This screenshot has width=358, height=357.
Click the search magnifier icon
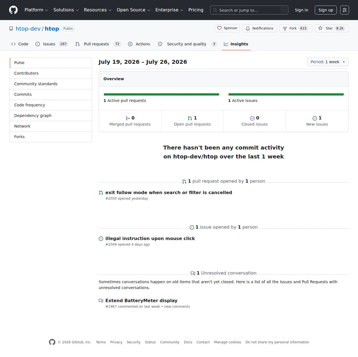215,10
